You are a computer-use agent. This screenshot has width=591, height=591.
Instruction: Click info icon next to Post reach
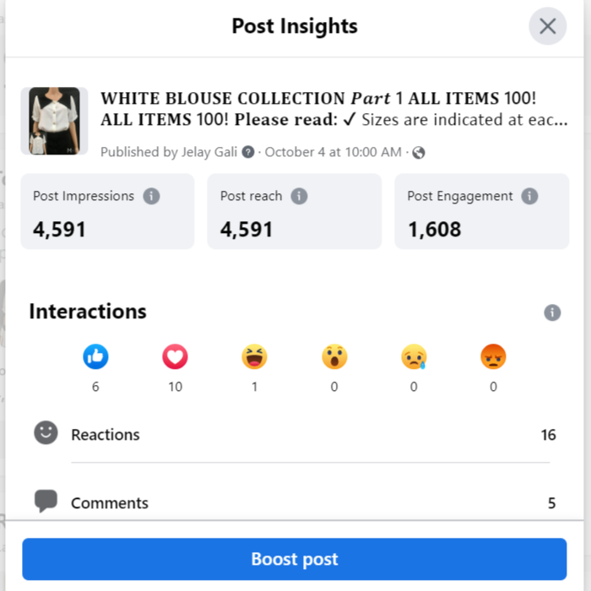(x=299, y=196)
